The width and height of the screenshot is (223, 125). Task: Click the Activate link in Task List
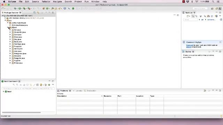[x=212, y=20]
